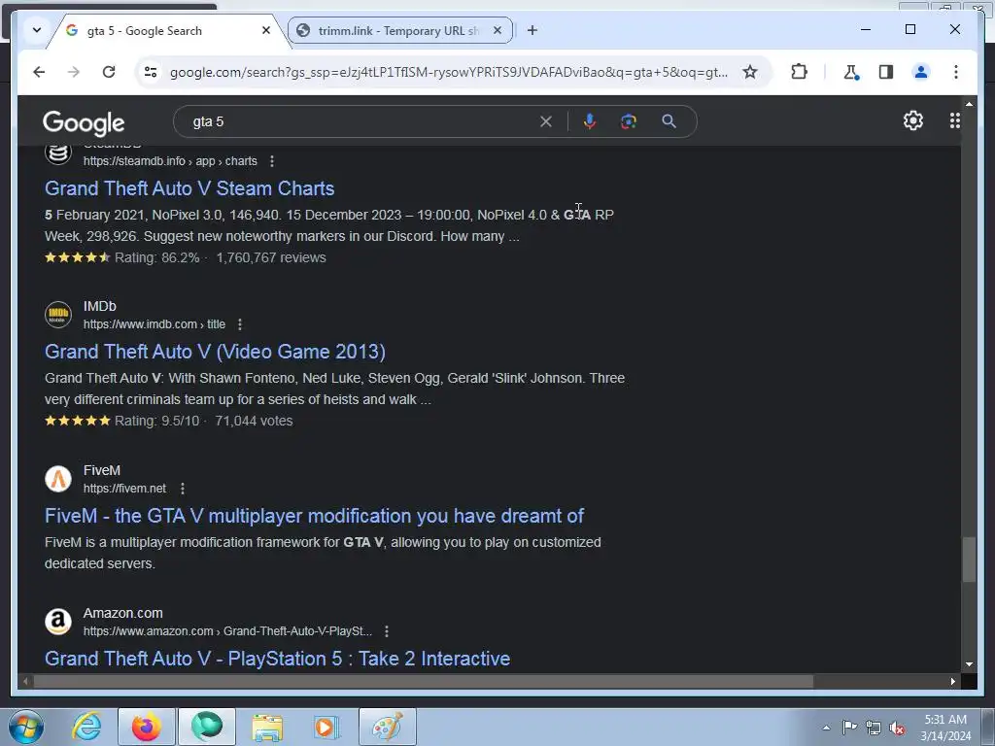Open Chrome three-dot menu
Viewport: 995px width, 746px height.
coord(956,72)
